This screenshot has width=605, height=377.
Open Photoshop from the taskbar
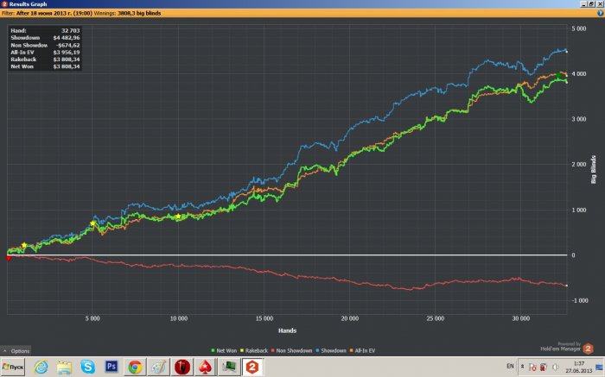pyautogui.click(x=111, y=367)
